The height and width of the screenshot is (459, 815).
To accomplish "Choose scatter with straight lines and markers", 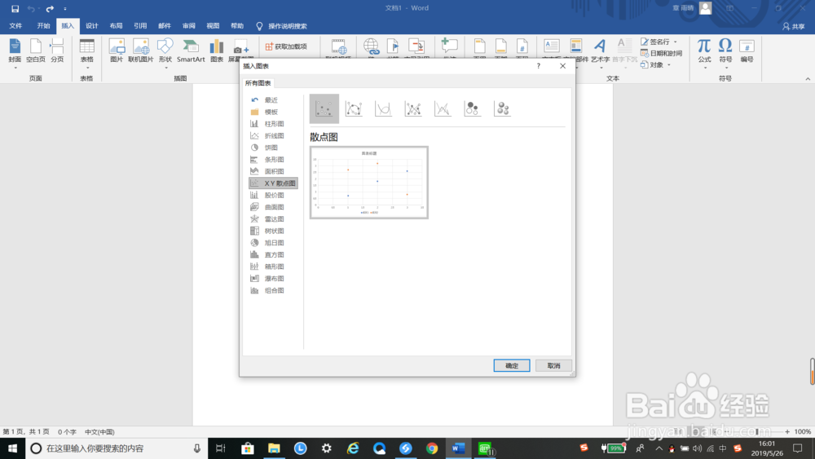I will pos(413,108).
